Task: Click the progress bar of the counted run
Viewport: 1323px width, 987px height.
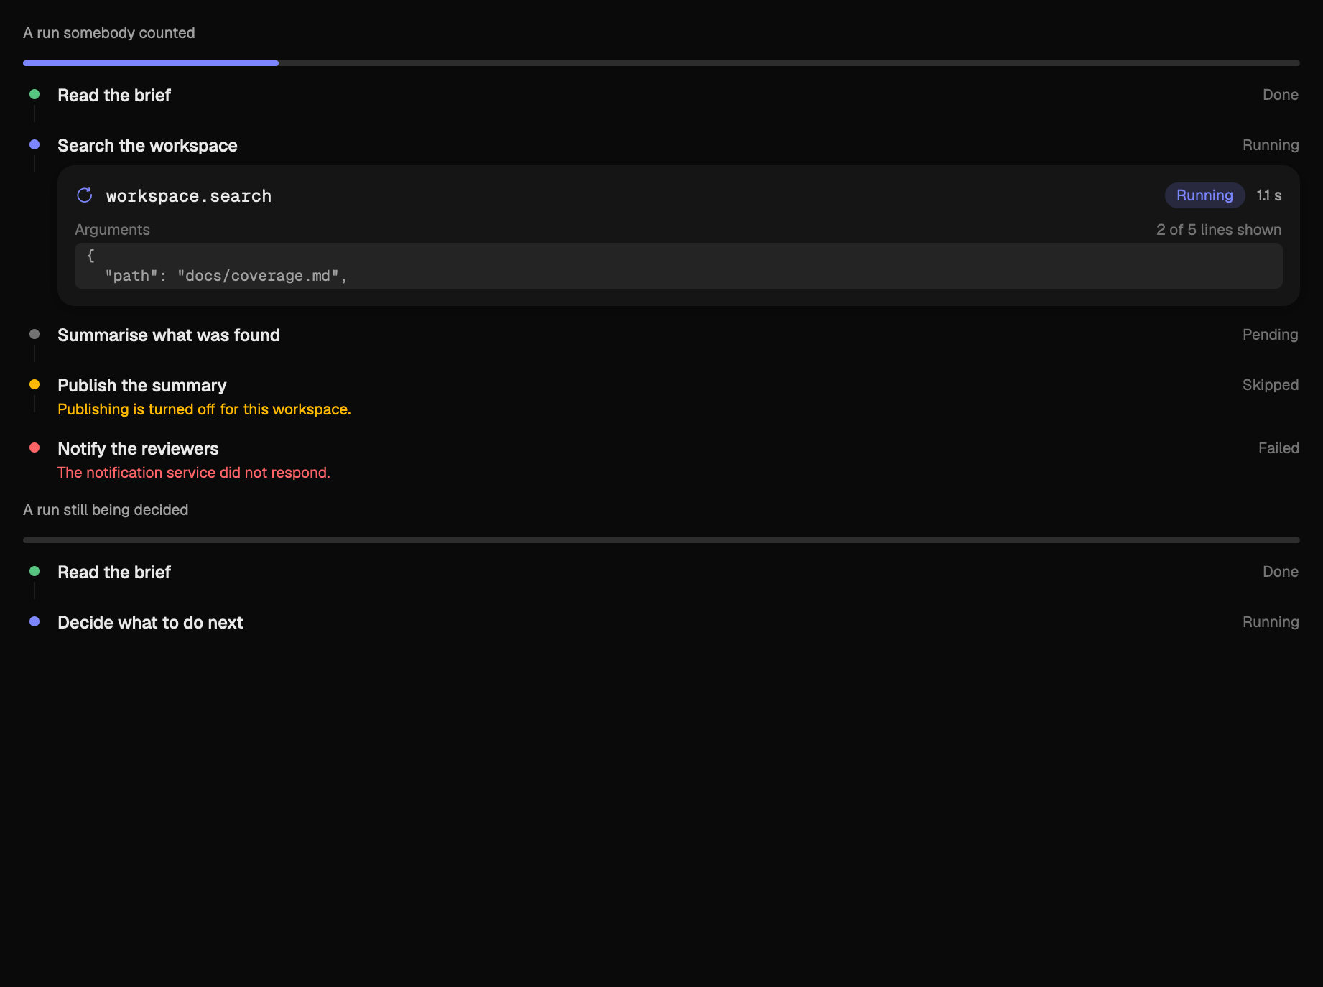Action: coord(661,63)
